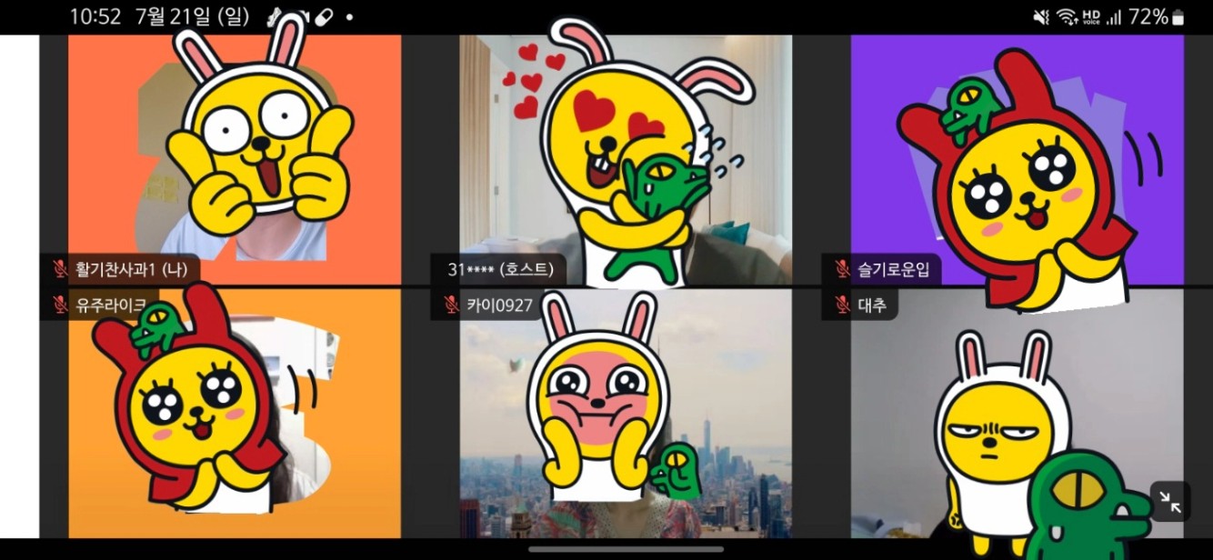Screen dimensions: 1213x560
Task: Tap the 72% battery indicator
Action: [x=1157, y=17]
